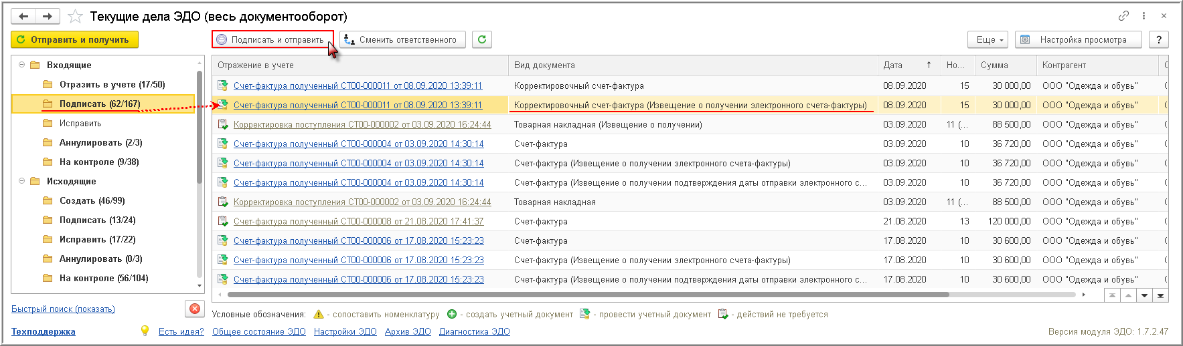The image size is (1183, 346).
Task: Collapse the Исходящие tree group
Action: coord(22,181)
